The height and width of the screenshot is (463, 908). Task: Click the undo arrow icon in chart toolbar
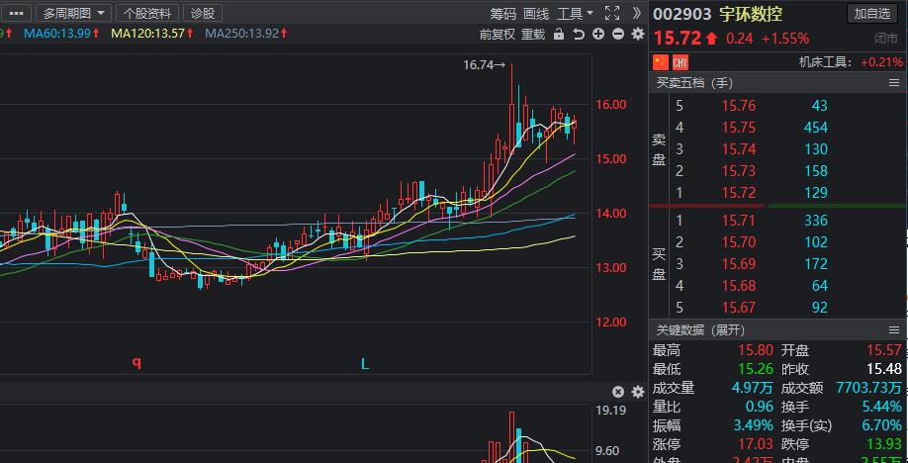[x=579, y=35]
